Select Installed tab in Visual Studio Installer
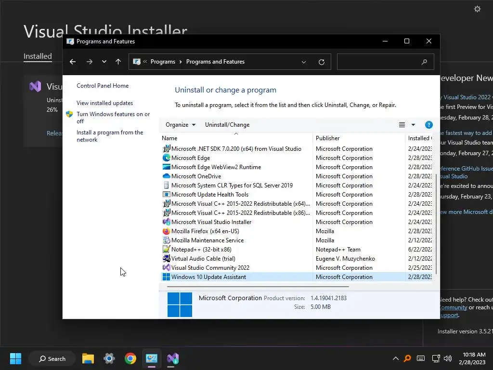493x370 pixels. coord(38,56)
